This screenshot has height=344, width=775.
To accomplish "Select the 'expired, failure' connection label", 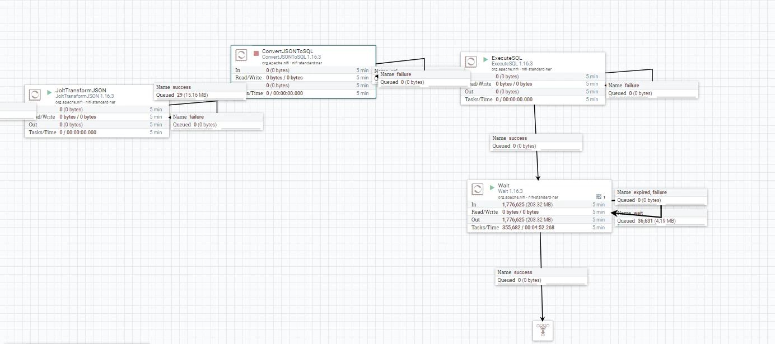I will pos(661,196).
